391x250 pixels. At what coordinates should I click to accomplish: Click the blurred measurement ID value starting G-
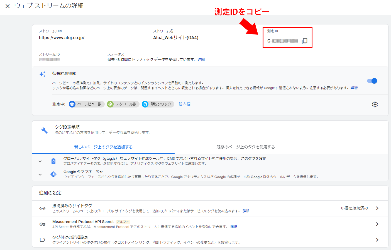(283, 41)
